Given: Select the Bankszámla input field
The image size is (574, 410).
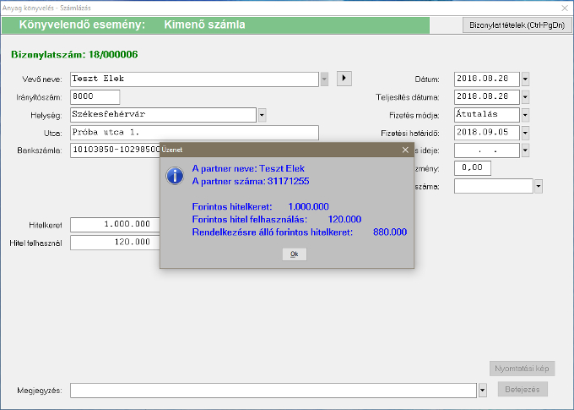Looking at the screenshot, I should (x=116, y=150).
